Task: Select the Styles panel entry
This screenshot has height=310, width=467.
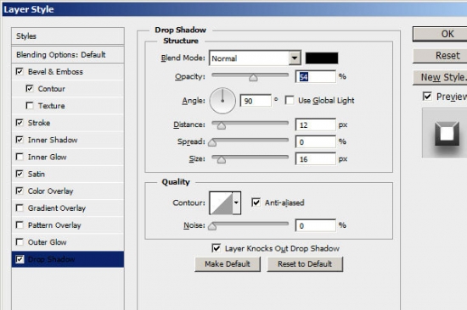Action: point(68,36)
